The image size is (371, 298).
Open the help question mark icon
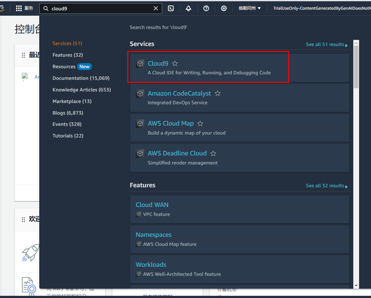206,8
